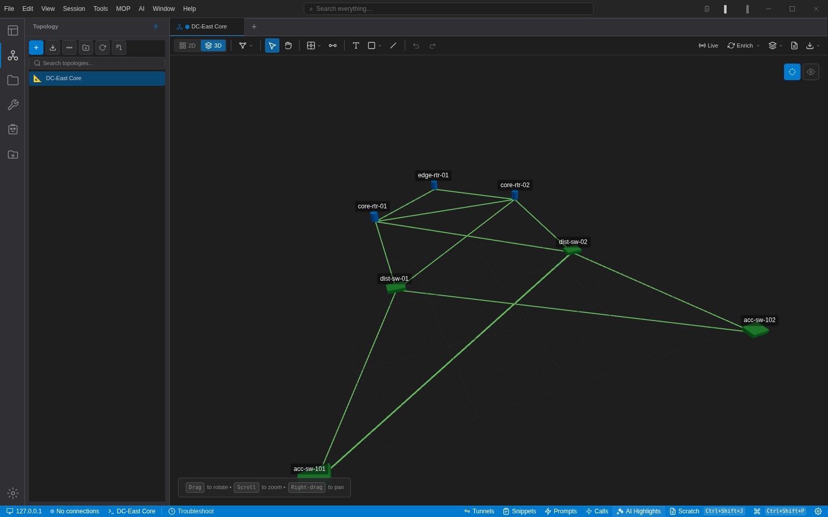Open AI Highlights from status bar
The width and height of the screenshot is (828, 517).
[x=639, y=511]
